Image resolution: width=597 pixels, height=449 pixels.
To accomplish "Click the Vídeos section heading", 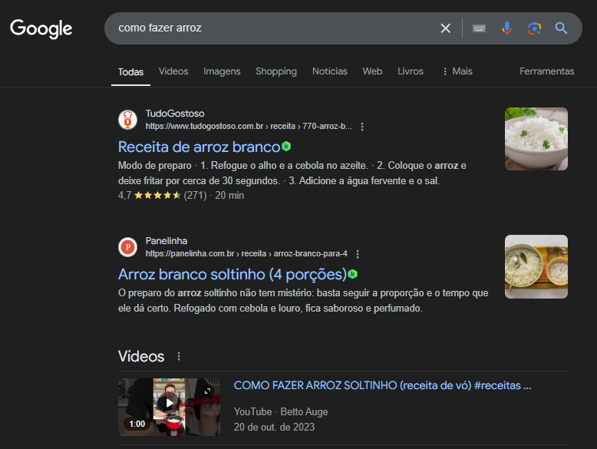I will click(x=141, y=356).
